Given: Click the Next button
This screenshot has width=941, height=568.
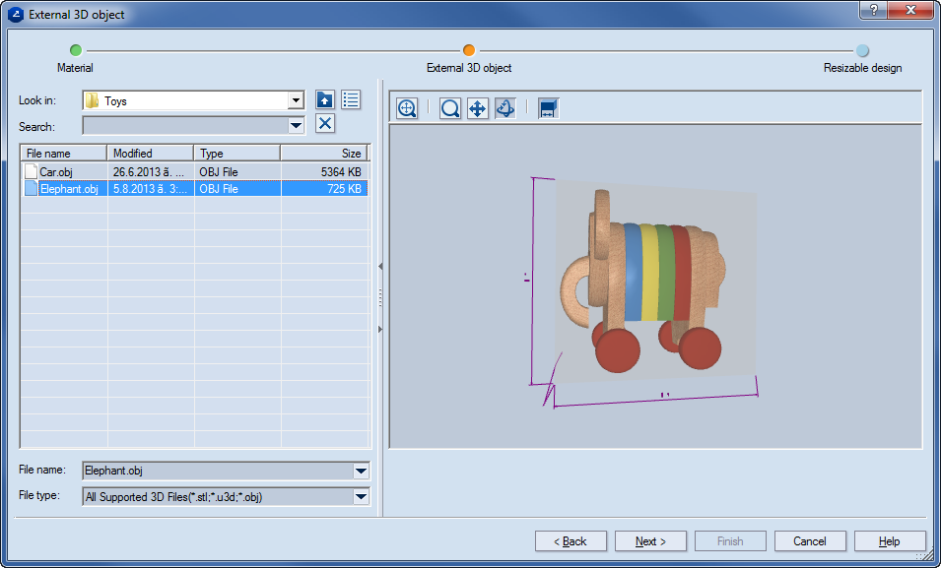Looking at the screenshot, I should click(650, 541).
